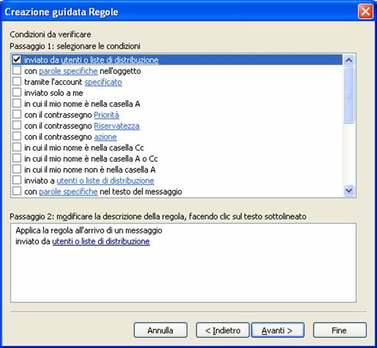
Task: Click the 'azione' contrassegno link
Action: click(x=105, y=137)
